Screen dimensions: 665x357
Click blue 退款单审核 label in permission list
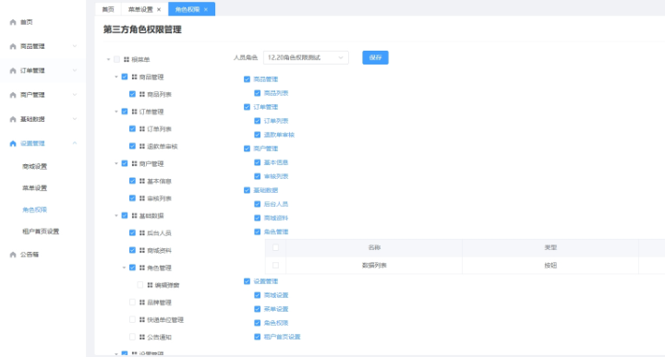[279, 135]
